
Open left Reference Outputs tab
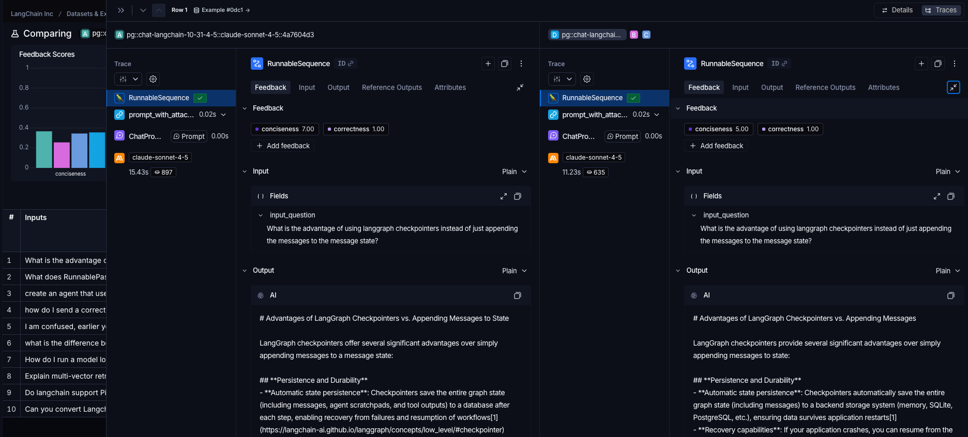392,87
